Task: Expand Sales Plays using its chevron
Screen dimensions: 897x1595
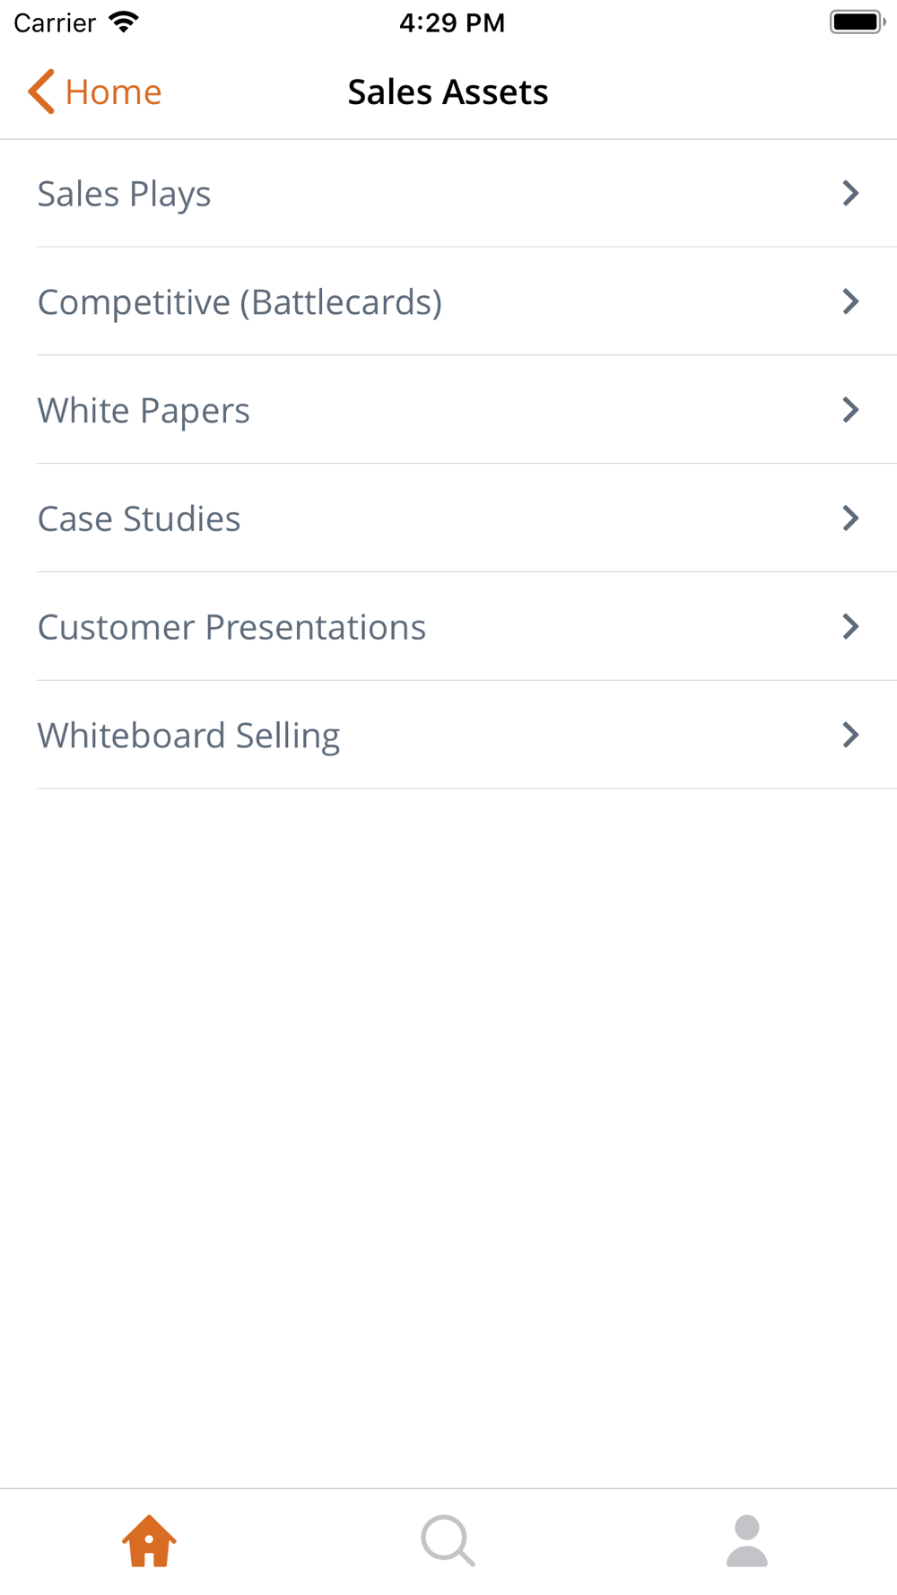Action: (850, 193)
